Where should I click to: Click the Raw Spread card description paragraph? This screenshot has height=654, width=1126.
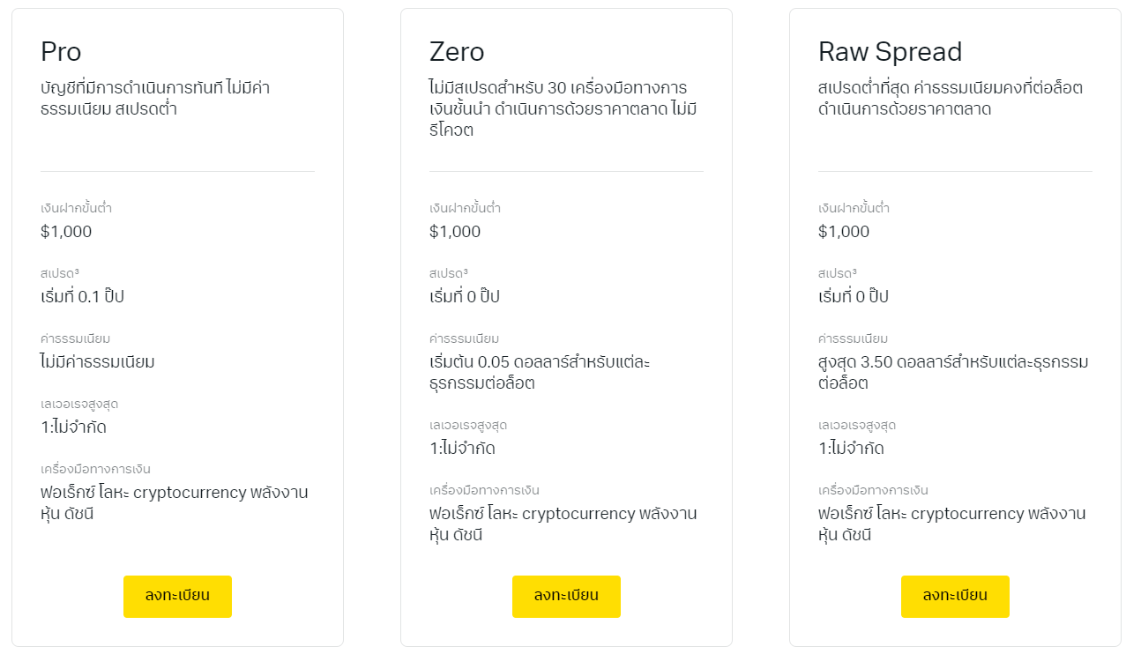pos(951,99)
